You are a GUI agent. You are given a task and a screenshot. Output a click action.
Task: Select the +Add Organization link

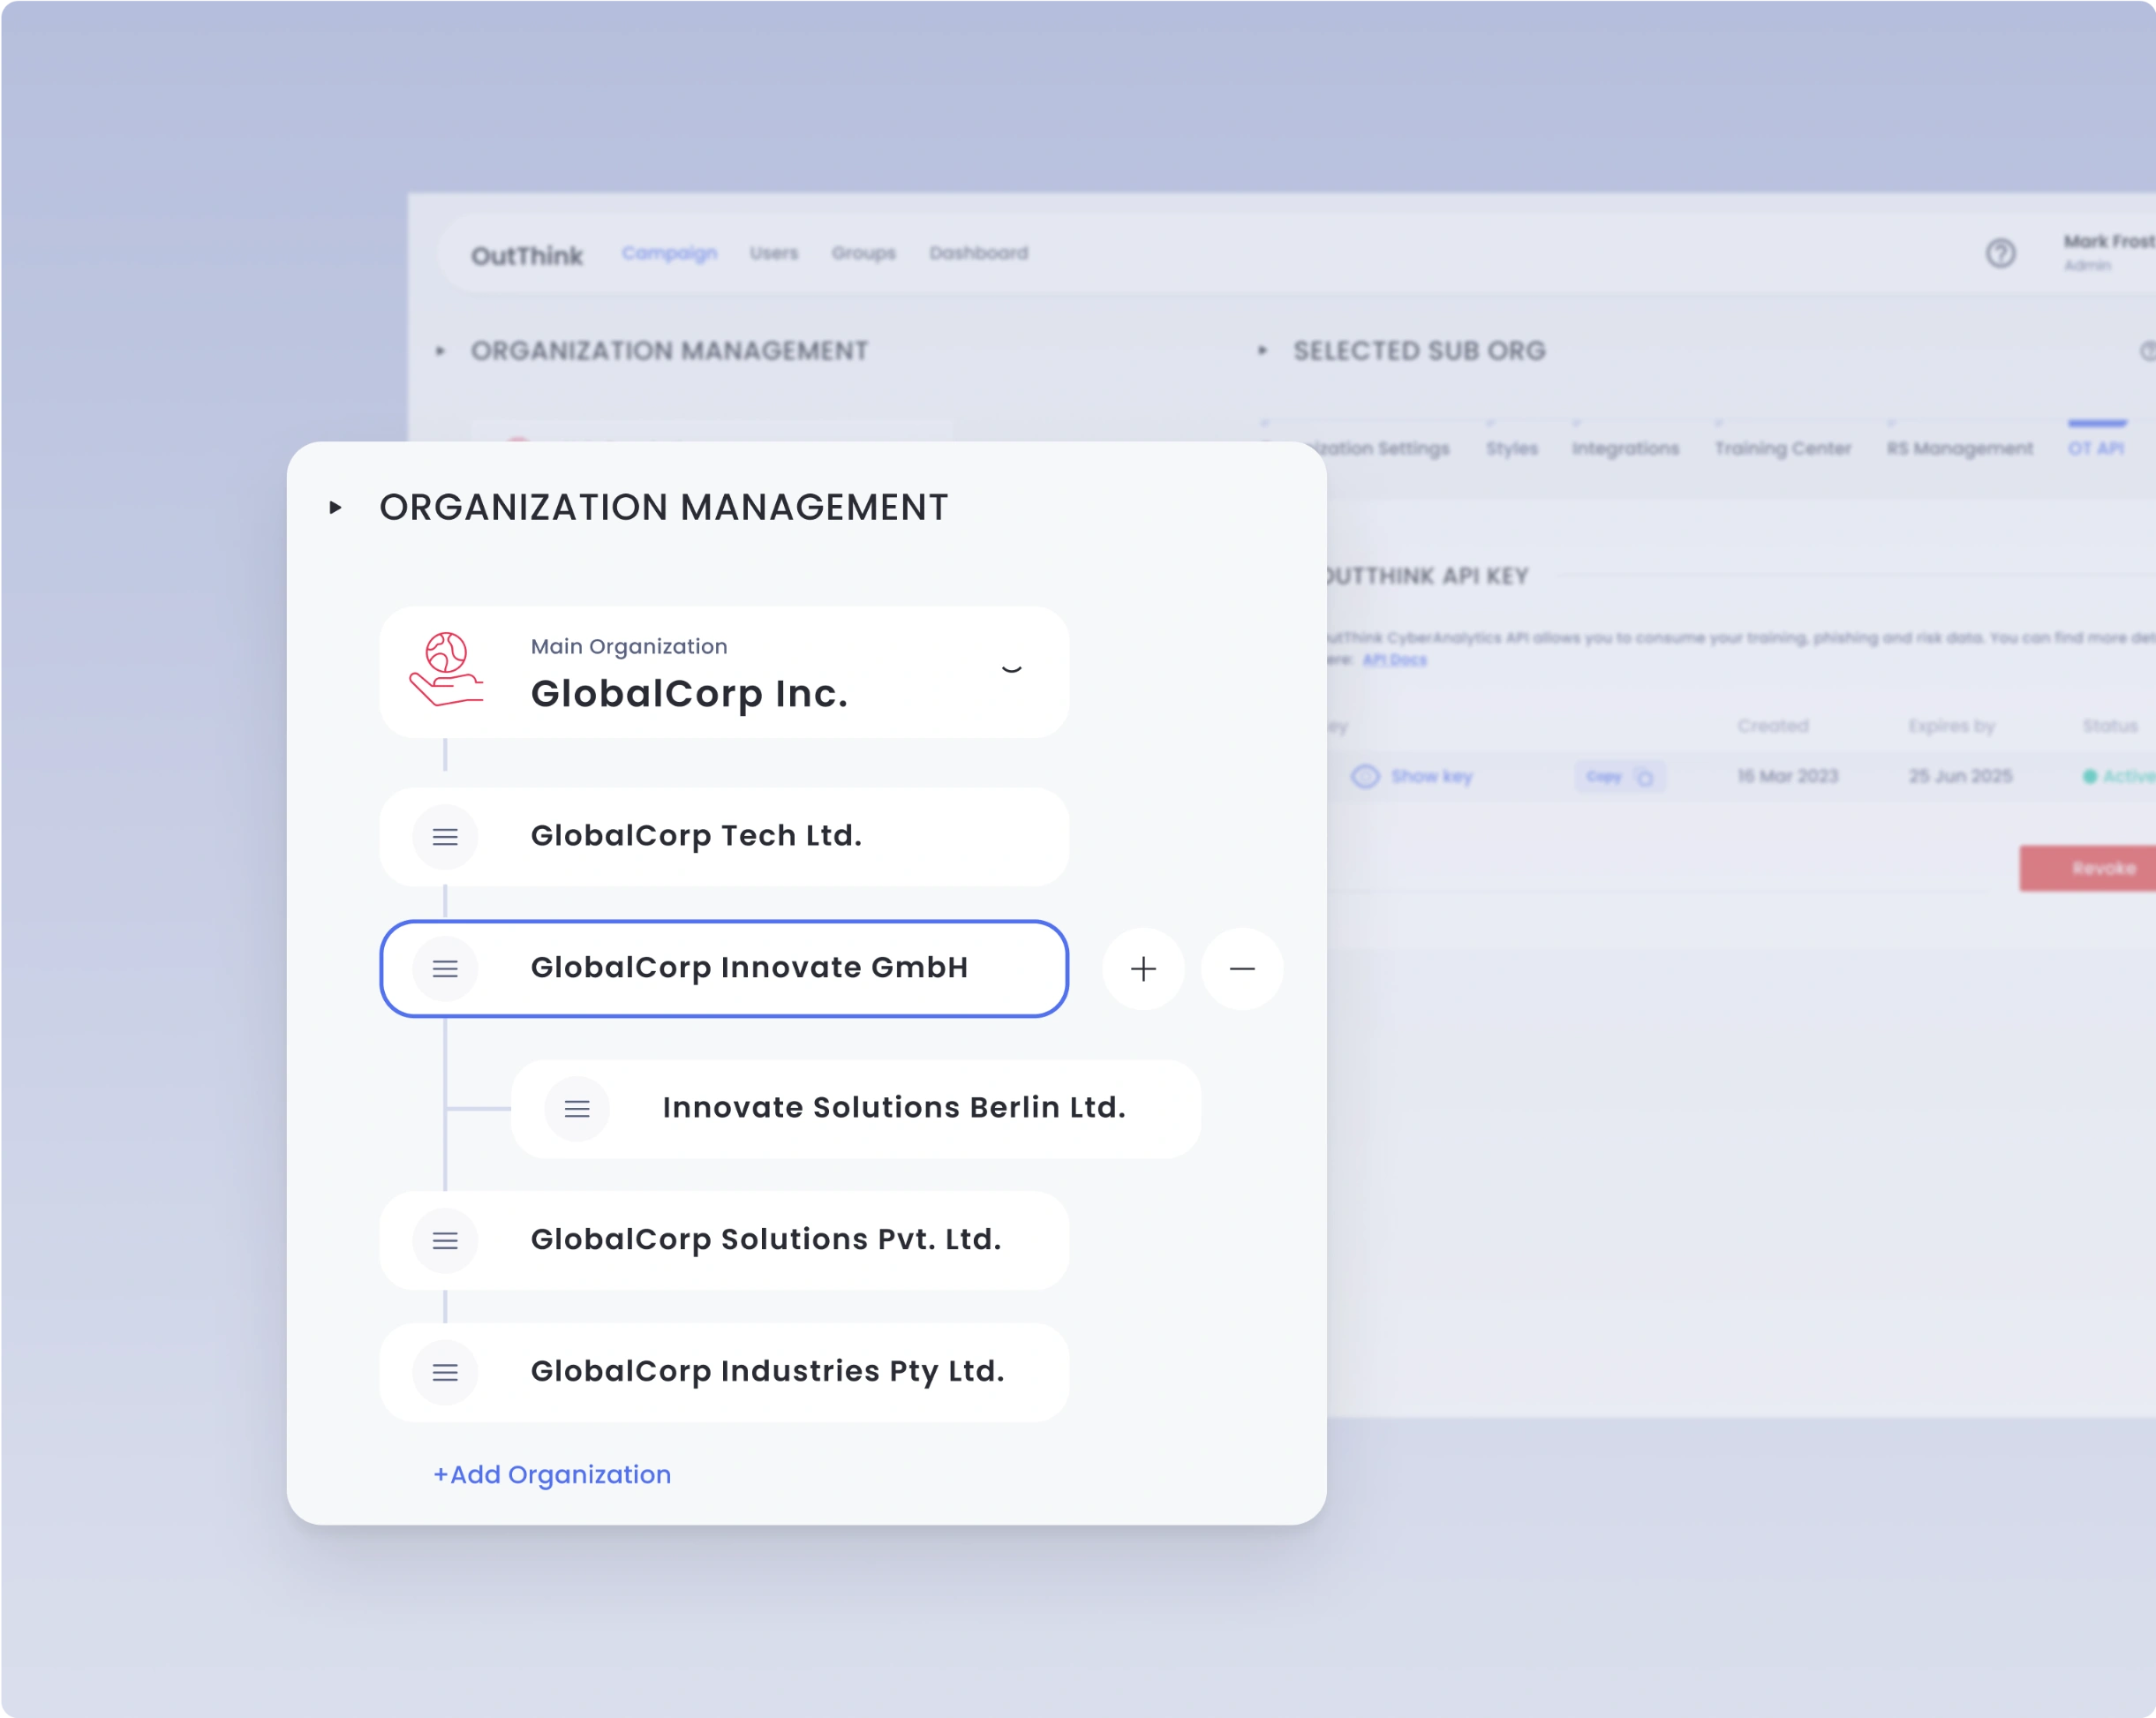[551, 1475]
